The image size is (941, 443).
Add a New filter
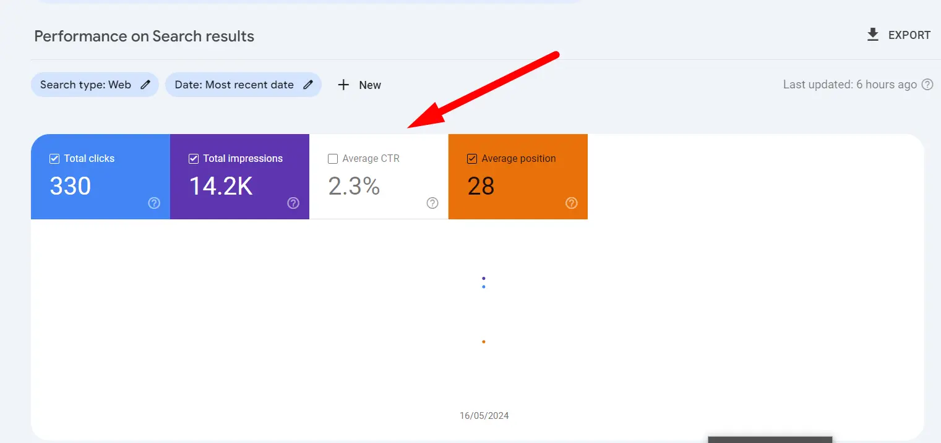coord(359,85)
